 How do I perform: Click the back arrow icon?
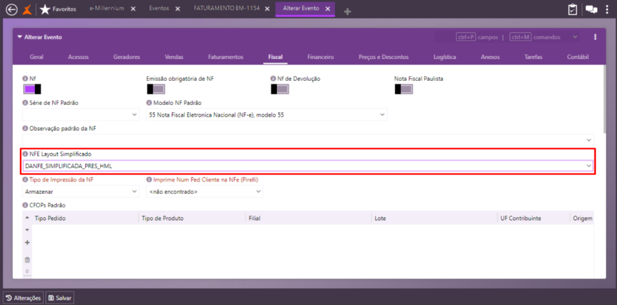pos(12,10)
